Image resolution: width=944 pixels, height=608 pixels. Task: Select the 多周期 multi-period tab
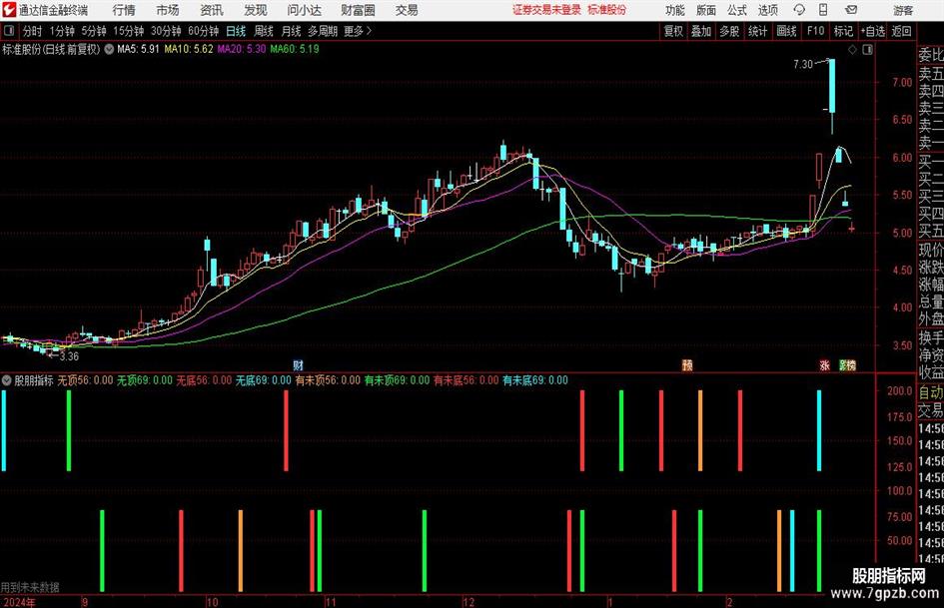323,31
